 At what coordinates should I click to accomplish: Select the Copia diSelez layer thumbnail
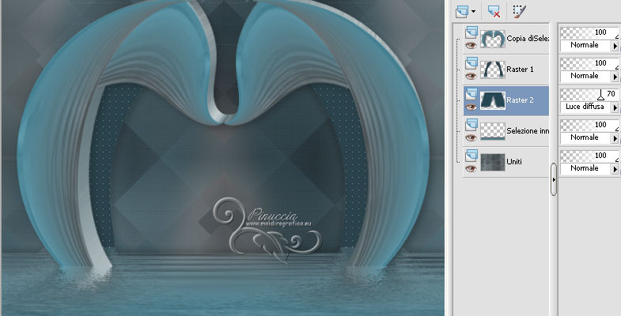tap(492, 39)
